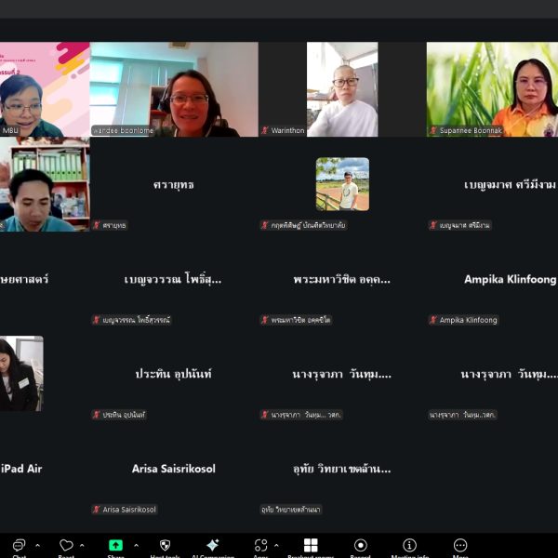Click muted mic icon beside Arisa Saisrikosol label
Screen dimensions: 558x558
pos(96,510)
